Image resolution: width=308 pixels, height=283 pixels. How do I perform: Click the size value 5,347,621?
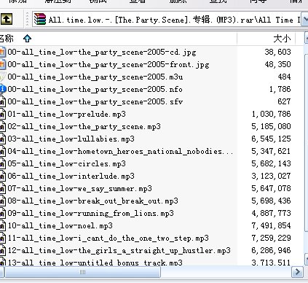tap(271, 151)
